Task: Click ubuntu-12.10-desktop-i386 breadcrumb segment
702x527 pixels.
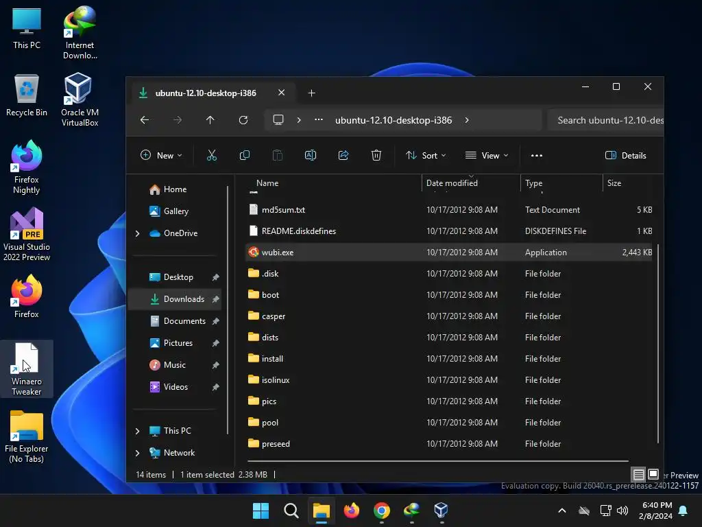Action: click(393, 120)
